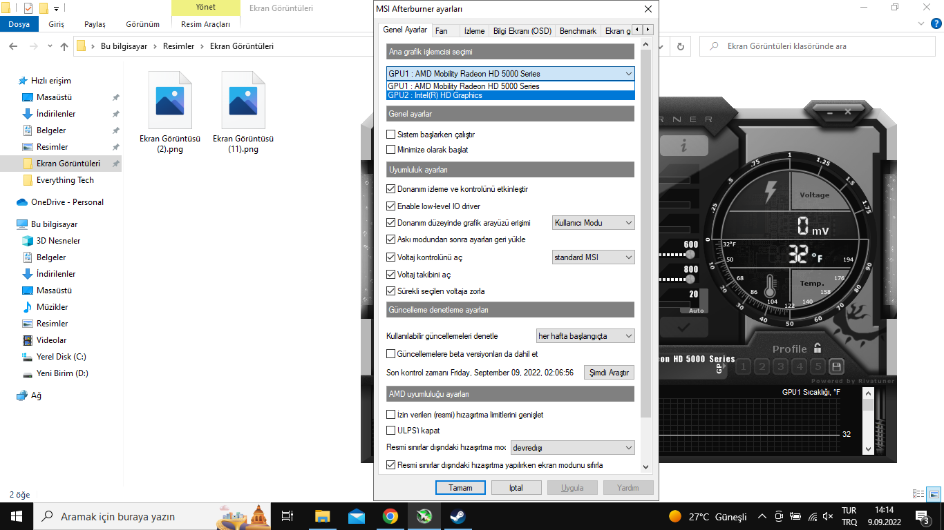
Task: Toggle the Profile lock icon
Action: (818, 348)
